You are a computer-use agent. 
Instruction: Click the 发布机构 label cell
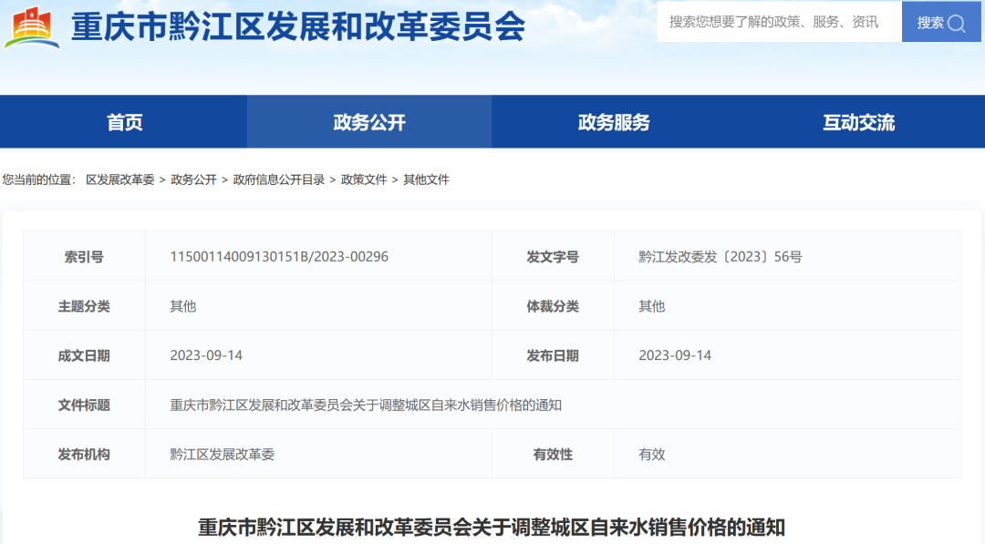[x=84, y=455]
